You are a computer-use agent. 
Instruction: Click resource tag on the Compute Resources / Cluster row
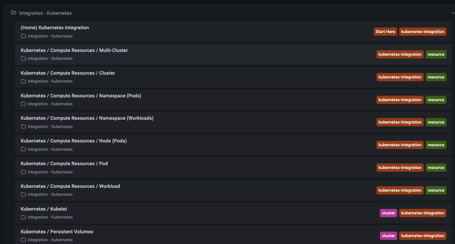pos(436,77)
